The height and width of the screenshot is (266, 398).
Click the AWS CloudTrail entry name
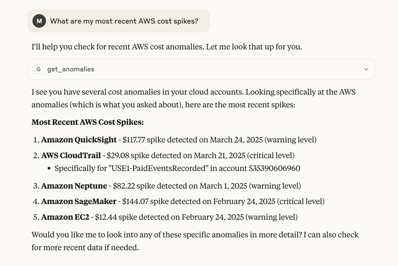tap(71, 155)
